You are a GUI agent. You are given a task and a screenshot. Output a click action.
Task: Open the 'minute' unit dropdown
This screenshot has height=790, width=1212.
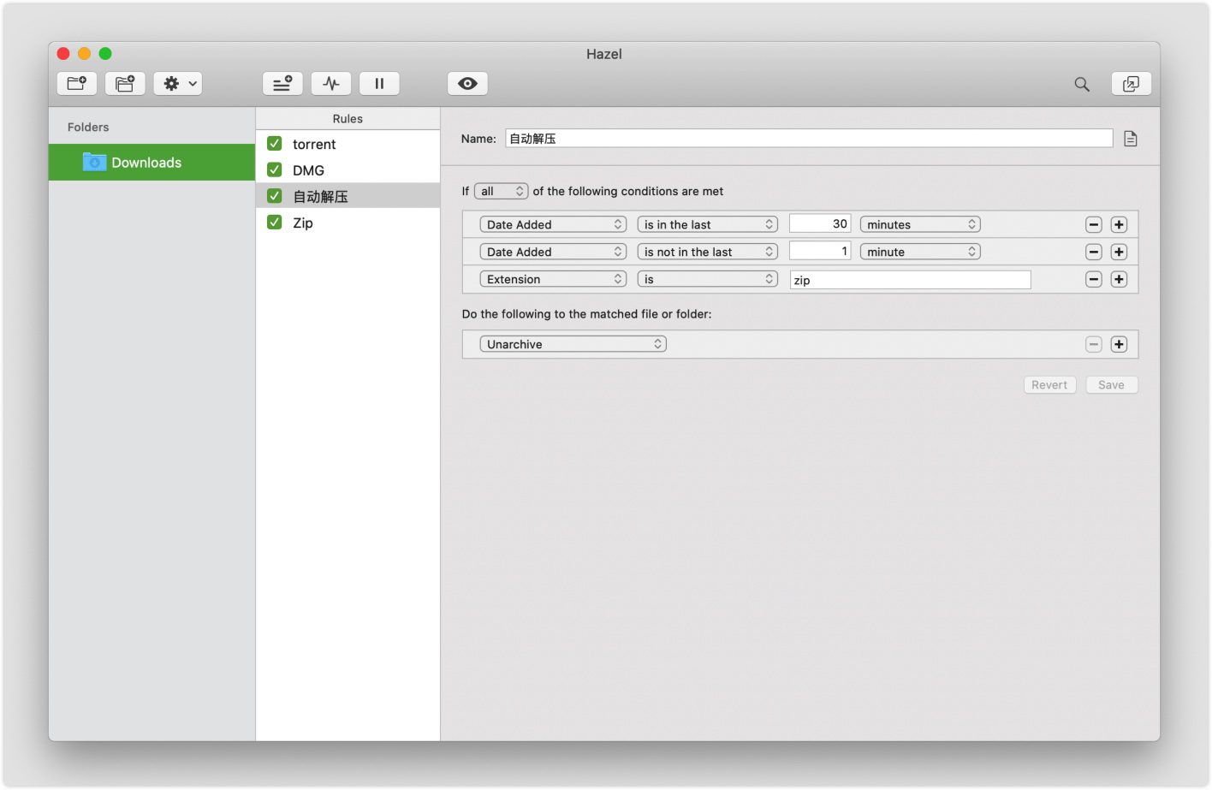920,252
